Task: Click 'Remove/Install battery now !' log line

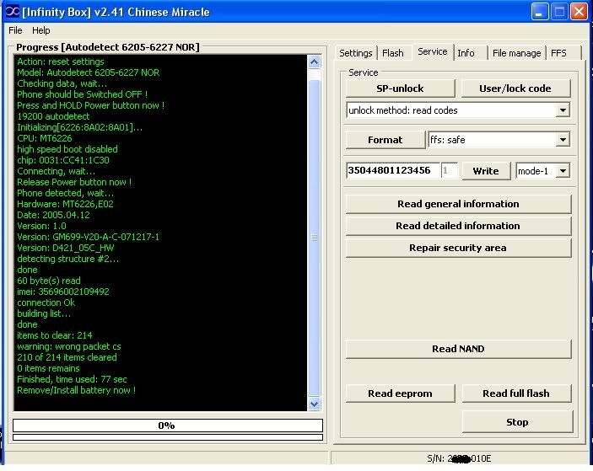Action: click(77, 390)
